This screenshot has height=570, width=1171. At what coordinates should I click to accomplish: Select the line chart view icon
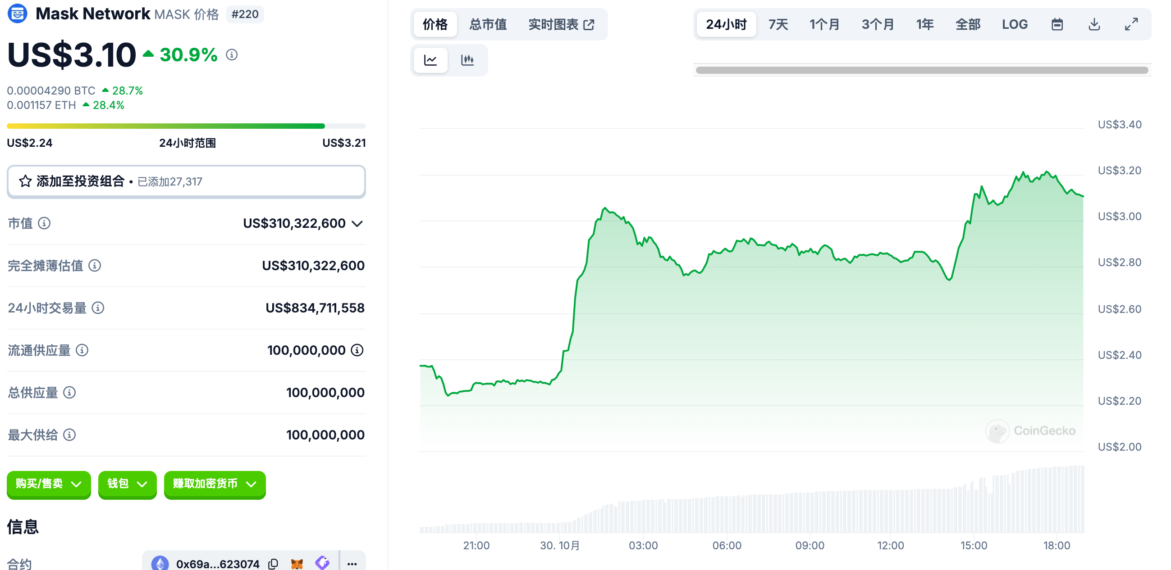430,60
